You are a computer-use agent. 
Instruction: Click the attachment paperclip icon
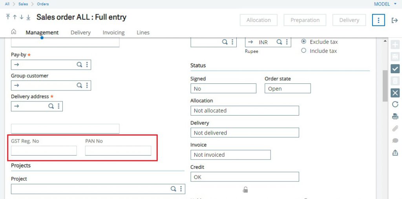tap(395, 128)
